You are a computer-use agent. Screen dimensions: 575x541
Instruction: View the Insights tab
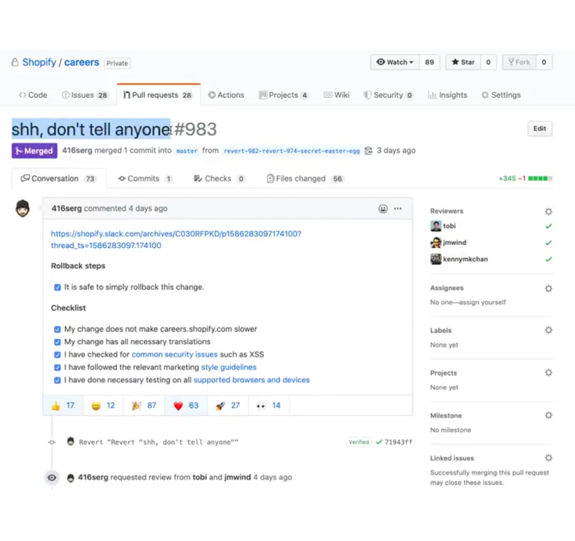point(448,95)
